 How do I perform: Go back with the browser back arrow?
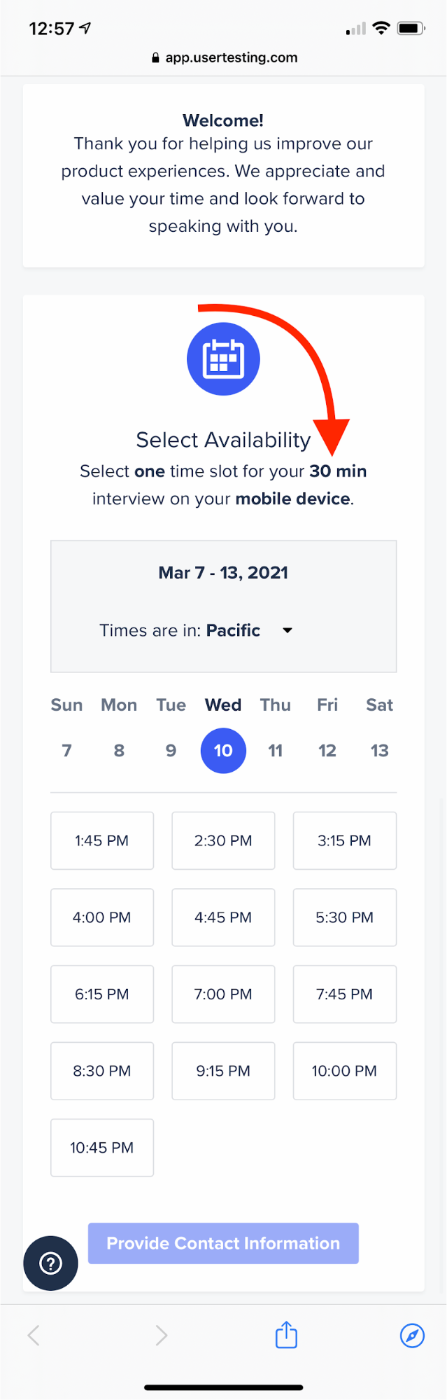[x=33, y=1335]
